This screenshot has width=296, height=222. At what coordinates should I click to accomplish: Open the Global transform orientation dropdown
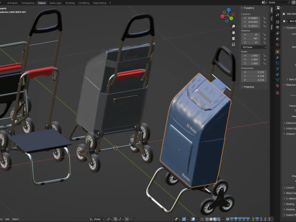(x=97, y=220)
